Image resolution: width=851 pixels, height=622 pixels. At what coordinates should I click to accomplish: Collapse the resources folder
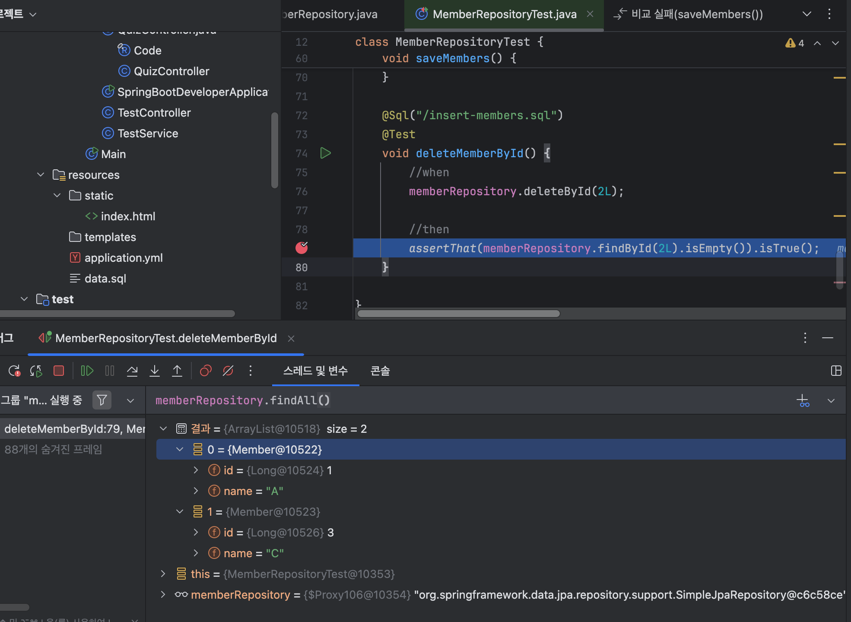pyautogui.click(x=41, y=175)
